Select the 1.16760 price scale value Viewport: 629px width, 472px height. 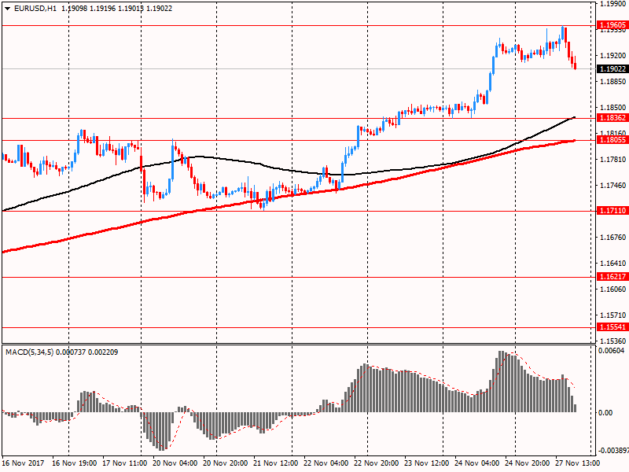(x=613, y=238)
